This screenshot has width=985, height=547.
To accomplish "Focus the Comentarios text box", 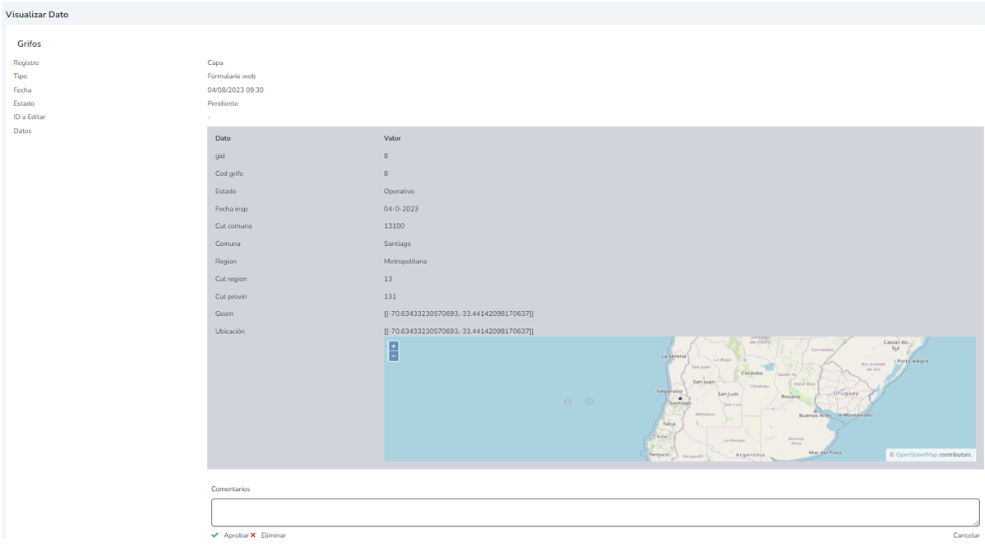I will pos(594,512).
